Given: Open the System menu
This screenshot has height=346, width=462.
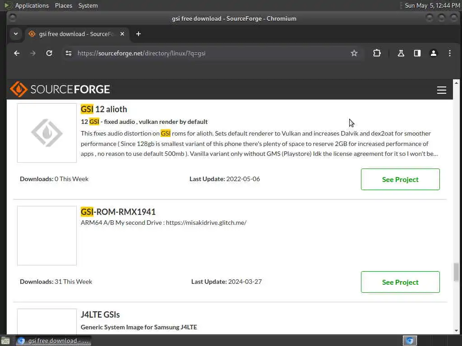Looking at the screenshot, I should coord(88,5).
